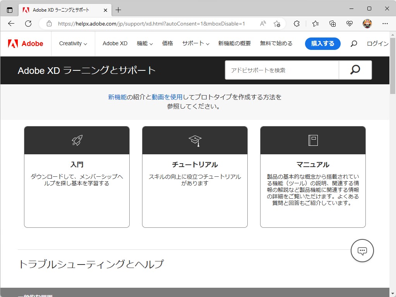This screenshot has height=297, width=396.
Task: Select Adobe XD in the navigation menu
Action: (x=115, y=44)
